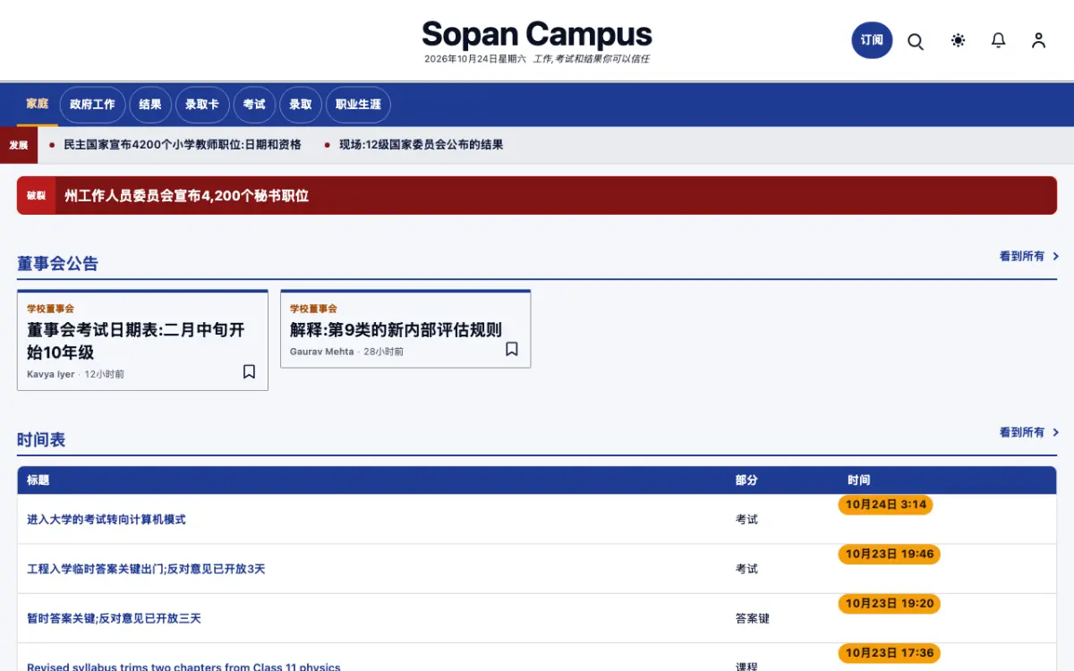
Task: Open the 考试 navigation tab
Action: coord(254,105)
